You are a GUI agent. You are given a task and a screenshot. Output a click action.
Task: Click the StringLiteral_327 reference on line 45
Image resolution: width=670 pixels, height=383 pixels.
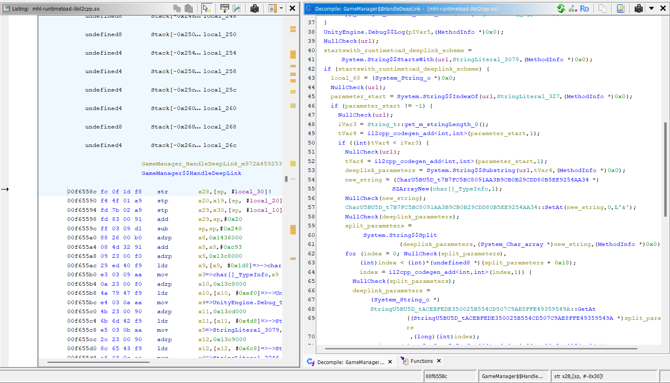(528, 96)
